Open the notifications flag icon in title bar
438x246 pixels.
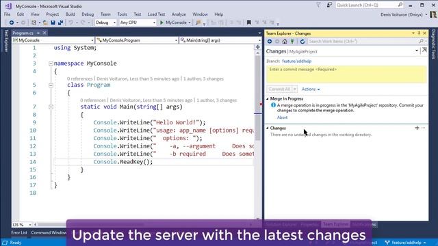click(x=318, y=5)
